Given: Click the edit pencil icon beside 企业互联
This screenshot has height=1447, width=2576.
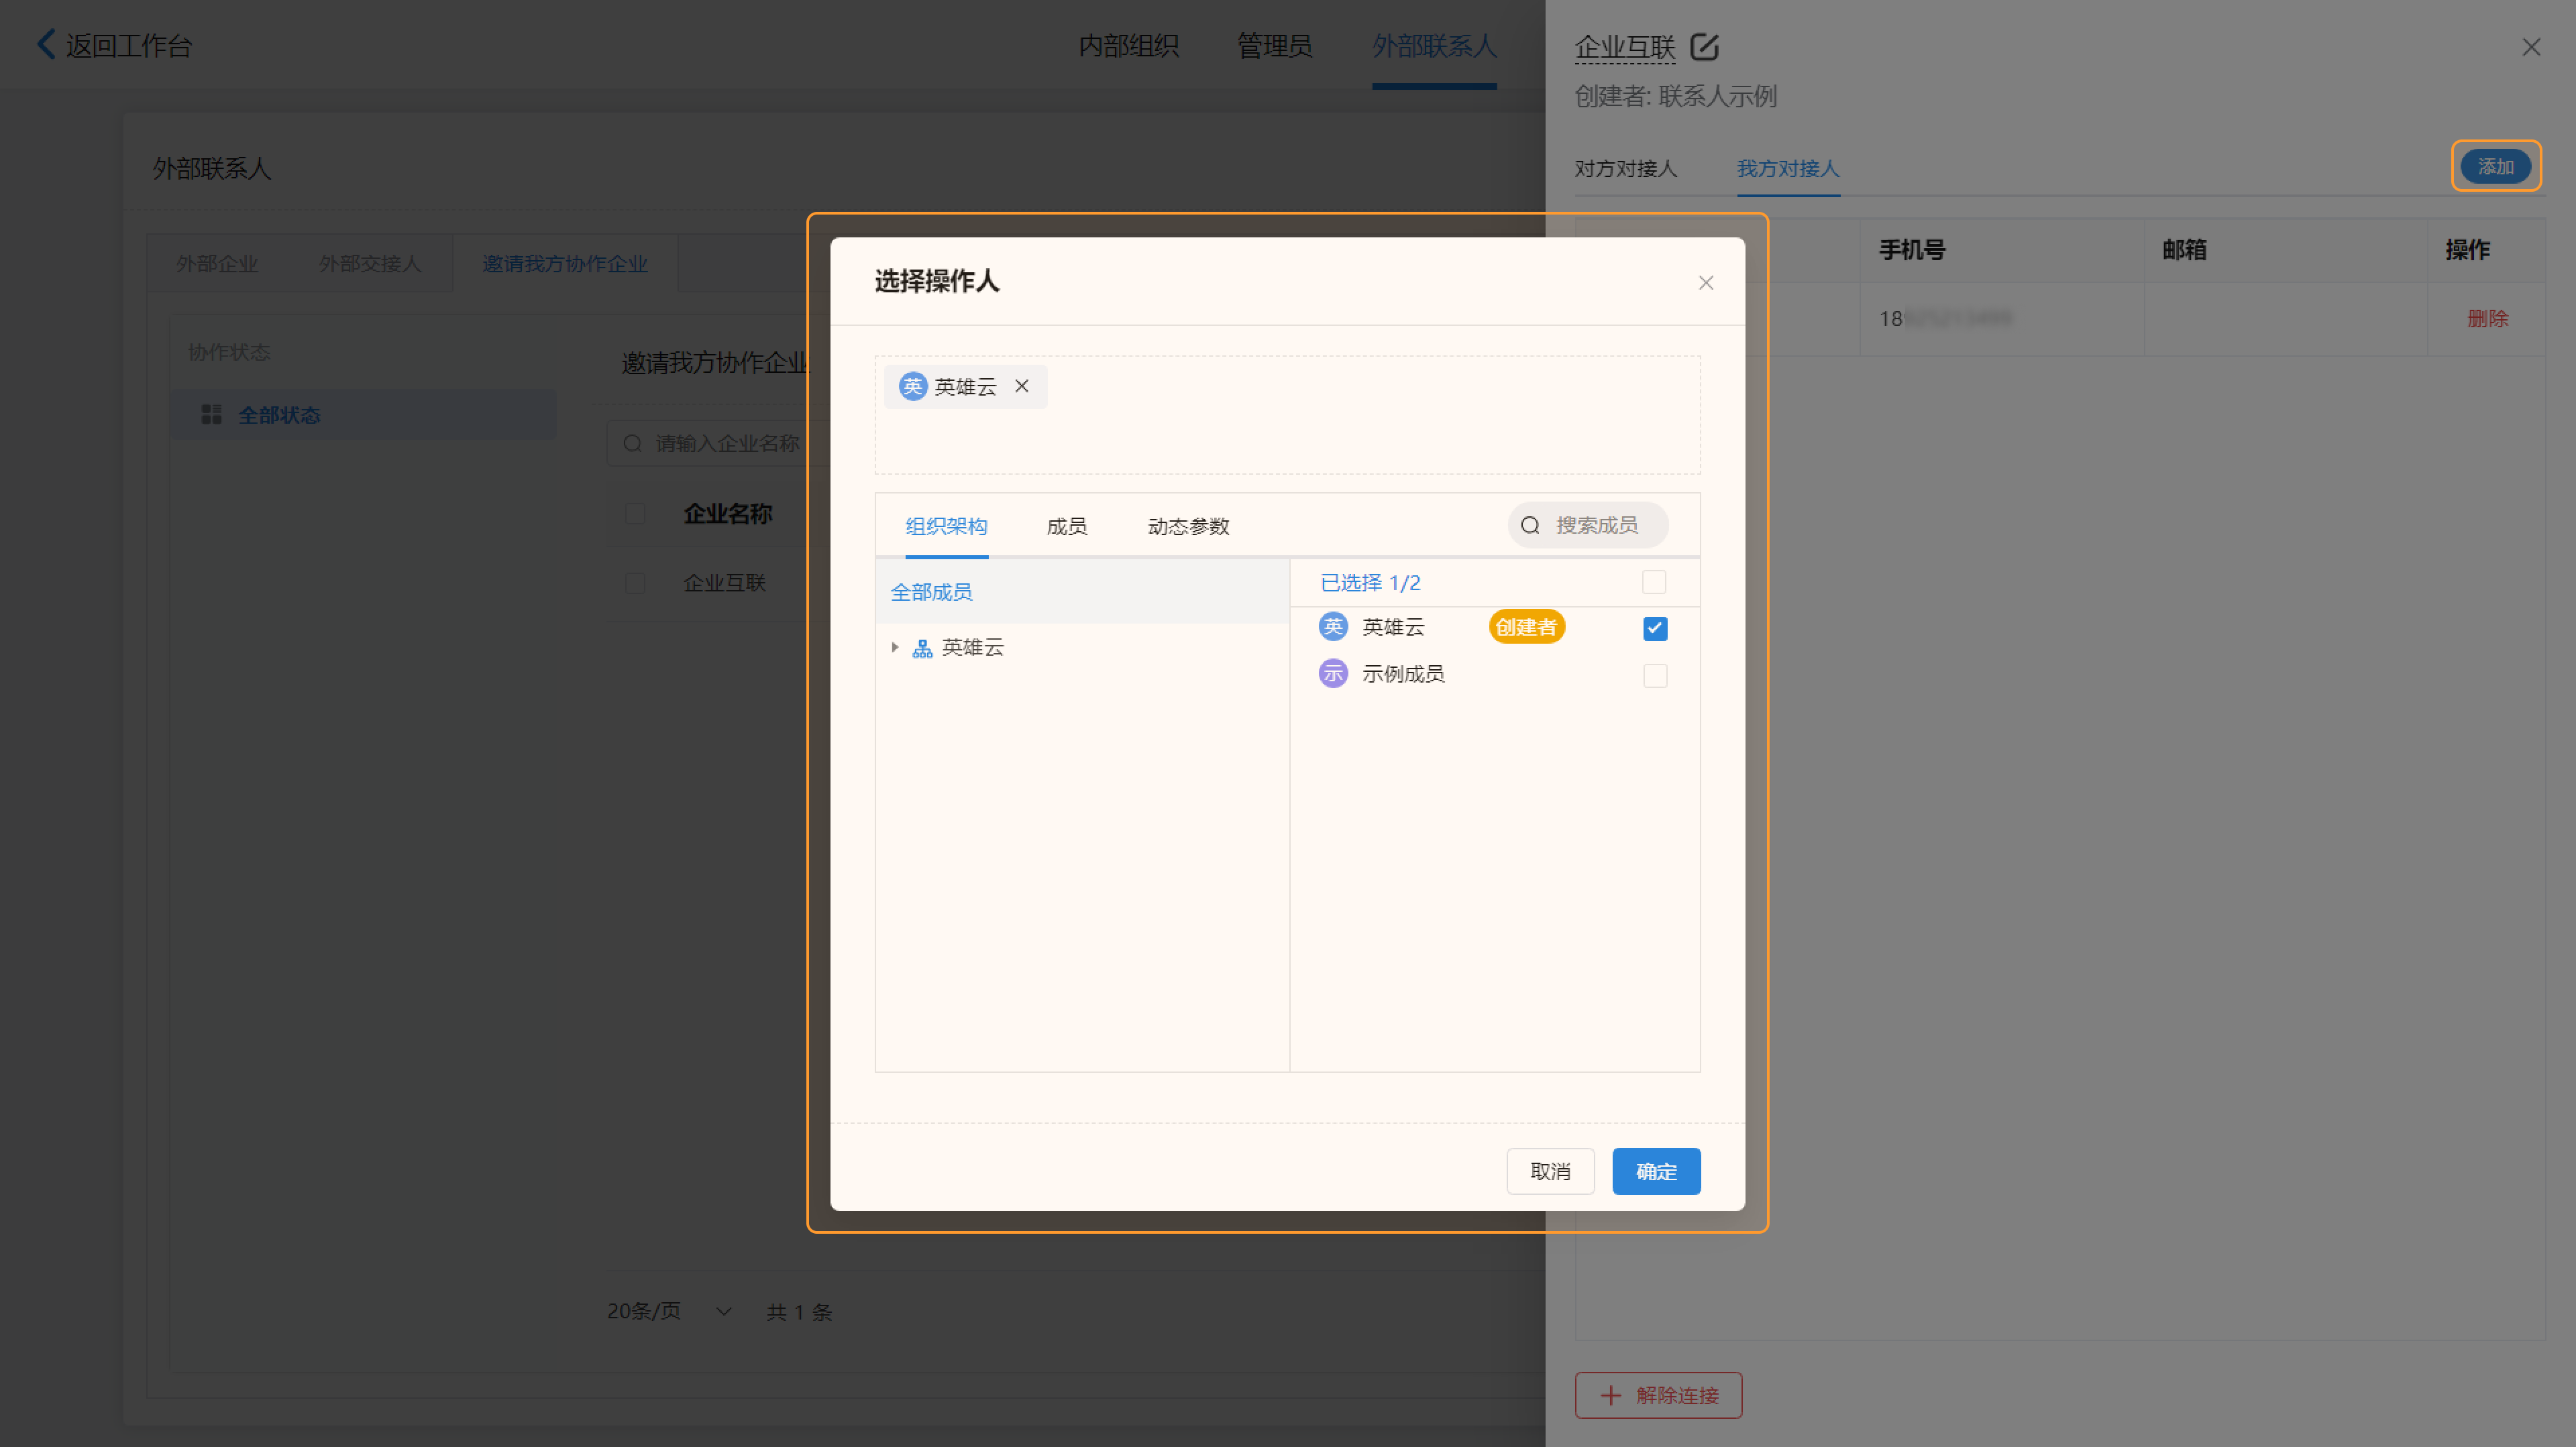Looking at the screenshot, I should [1704, 47].
